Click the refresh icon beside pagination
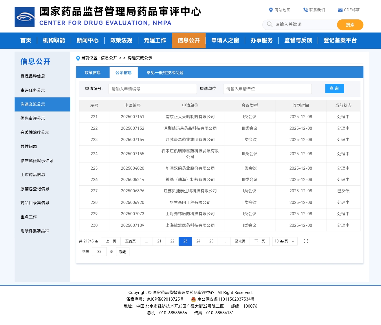Screen dimensions: 381x325 tap(306, 241)
